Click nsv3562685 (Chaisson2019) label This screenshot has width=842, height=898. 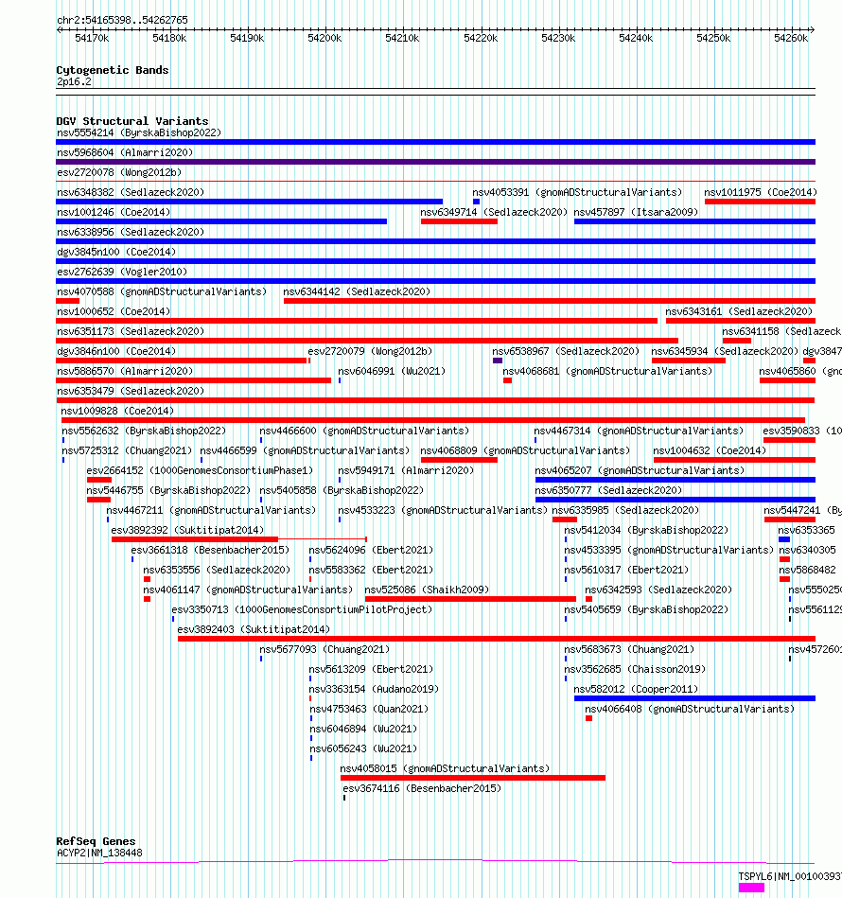pos(636,670)
